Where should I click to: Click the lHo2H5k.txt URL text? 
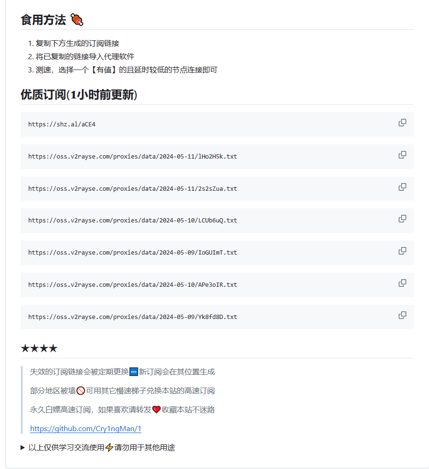[x=133, y=157]
